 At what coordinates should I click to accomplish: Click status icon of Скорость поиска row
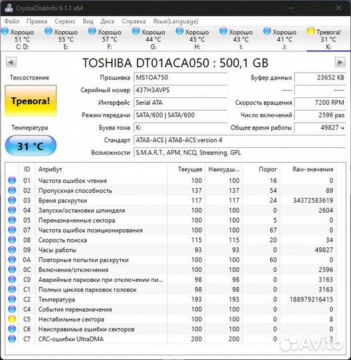click(x=12, y=240)
